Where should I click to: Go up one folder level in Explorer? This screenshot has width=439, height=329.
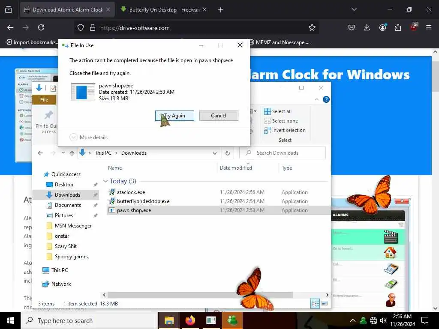pyautogui.click(x=72, y=153)
